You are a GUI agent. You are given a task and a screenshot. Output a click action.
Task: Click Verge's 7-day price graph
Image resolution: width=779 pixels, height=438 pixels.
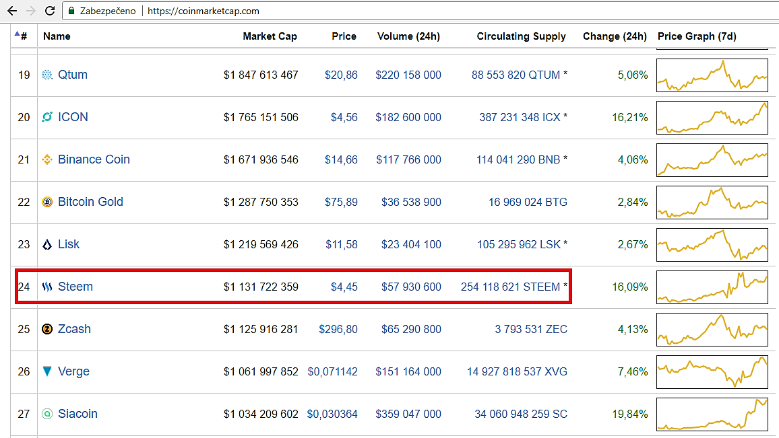point(712,372)
